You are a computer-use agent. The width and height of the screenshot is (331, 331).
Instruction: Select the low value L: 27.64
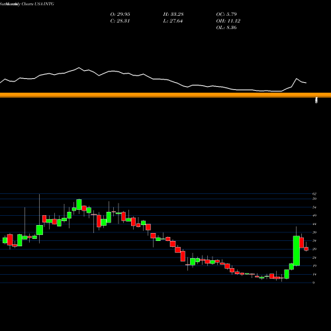[x=173, y=21]
